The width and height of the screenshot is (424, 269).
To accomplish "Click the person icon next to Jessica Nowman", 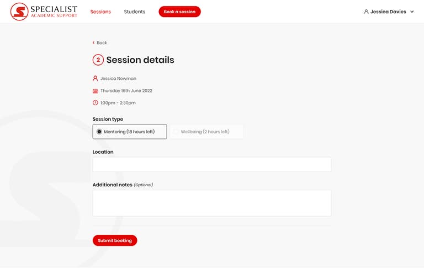I will pyautogui.click(x=96, y=78).
